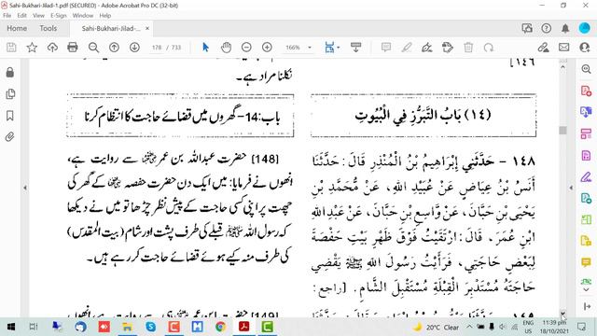597x336 pixels.
Task: Open user account avatar
Action: coord(584,28)
